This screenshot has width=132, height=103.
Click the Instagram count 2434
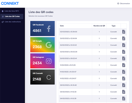[x=37, y=63]
